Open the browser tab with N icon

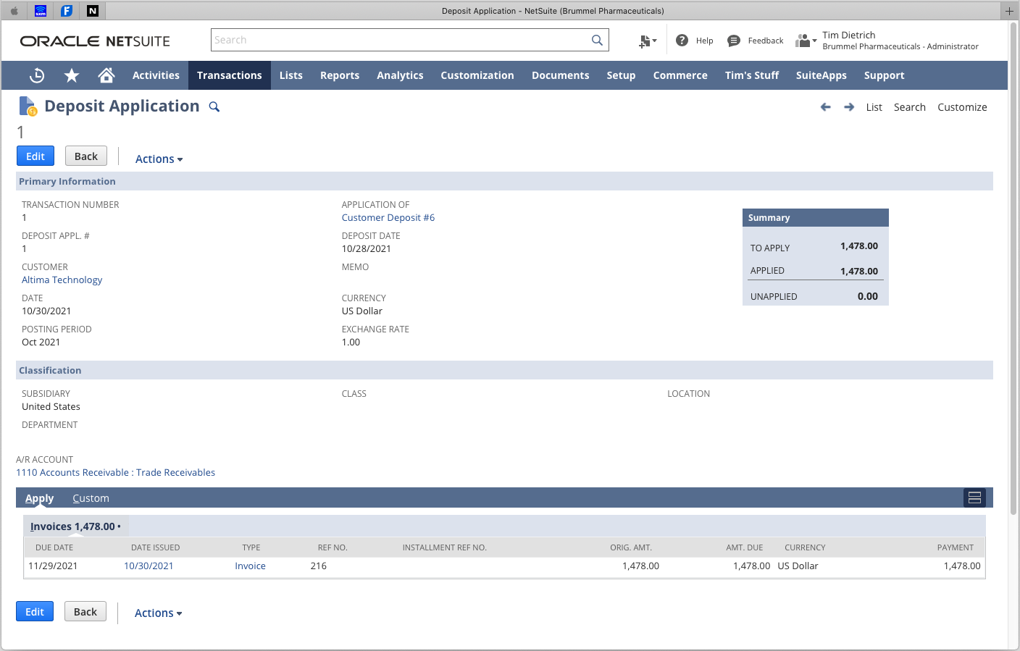coord(93,11)
